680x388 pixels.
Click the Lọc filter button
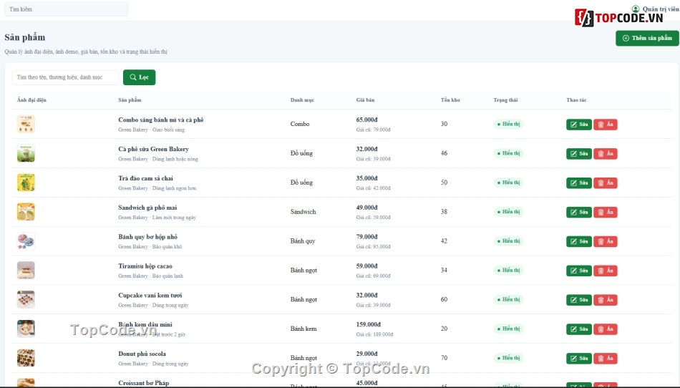139,77
